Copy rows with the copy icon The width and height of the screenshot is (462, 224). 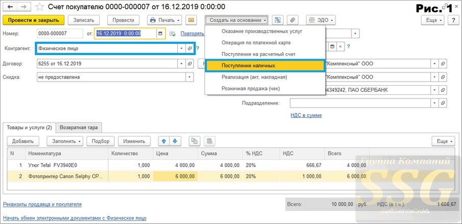coord(194,141)
